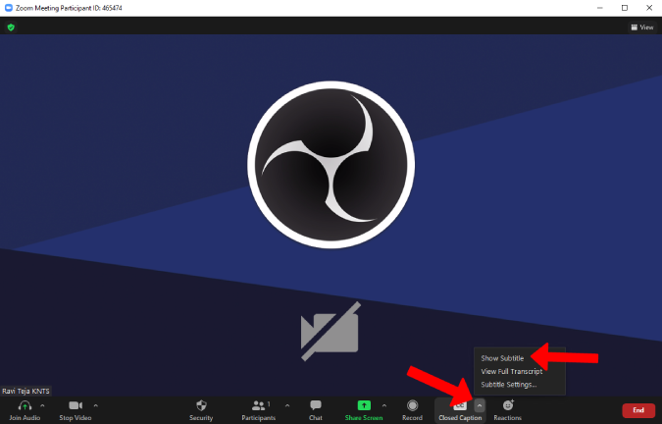The width and height of the screenshot is (662, 424).
Task: Open Subtitle Settings...
Action: tap(509, 385)
